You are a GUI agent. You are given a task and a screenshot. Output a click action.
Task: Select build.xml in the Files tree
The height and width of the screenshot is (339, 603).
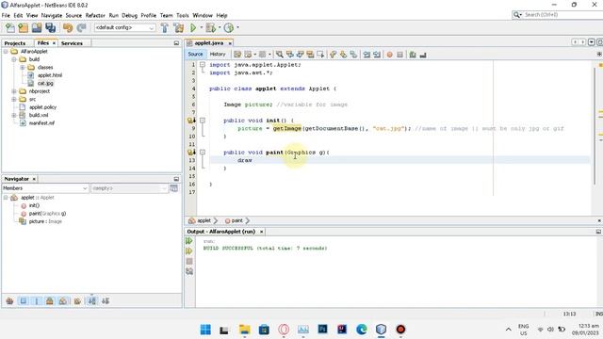tap(39, 115)
